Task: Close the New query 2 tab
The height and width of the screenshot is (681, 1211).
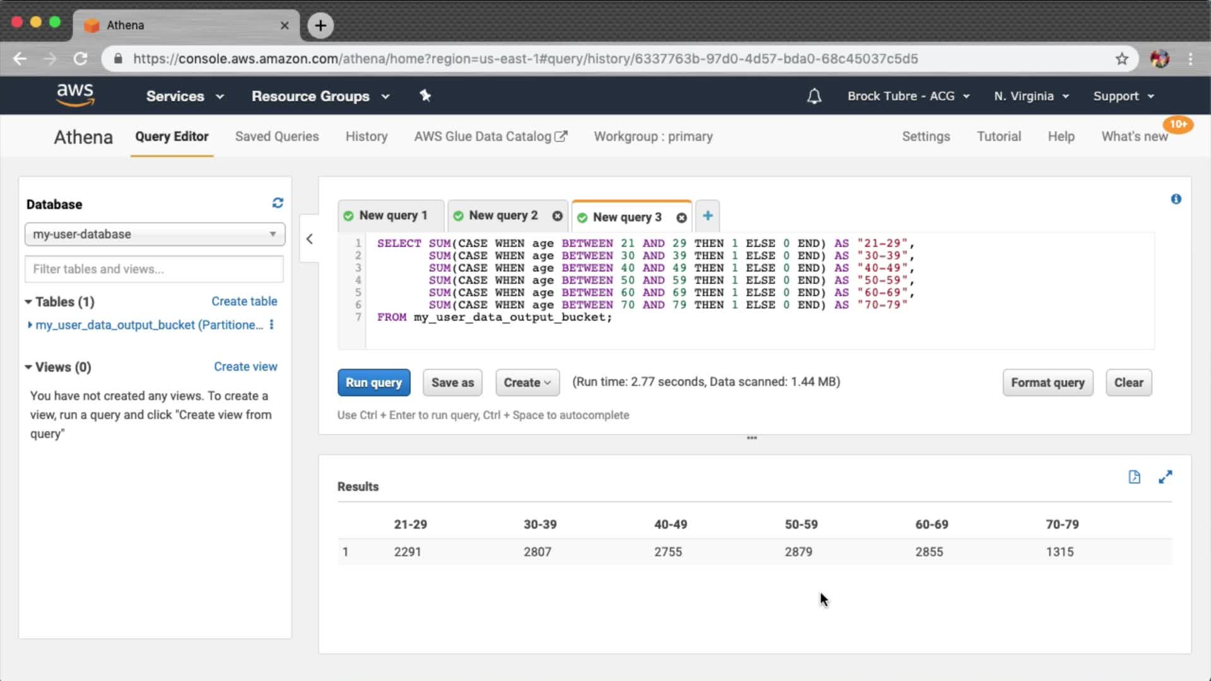Action: pos(558,216)
